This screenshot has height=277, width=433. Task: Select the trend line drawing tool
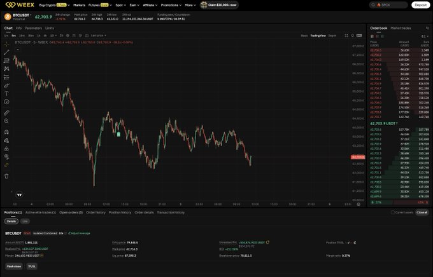6,52
